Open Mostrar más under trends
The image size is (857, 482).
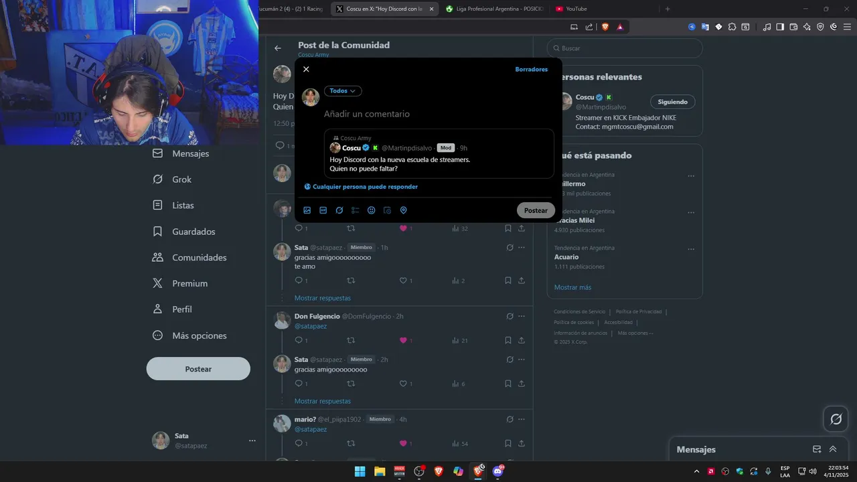(x=572, y=287)
